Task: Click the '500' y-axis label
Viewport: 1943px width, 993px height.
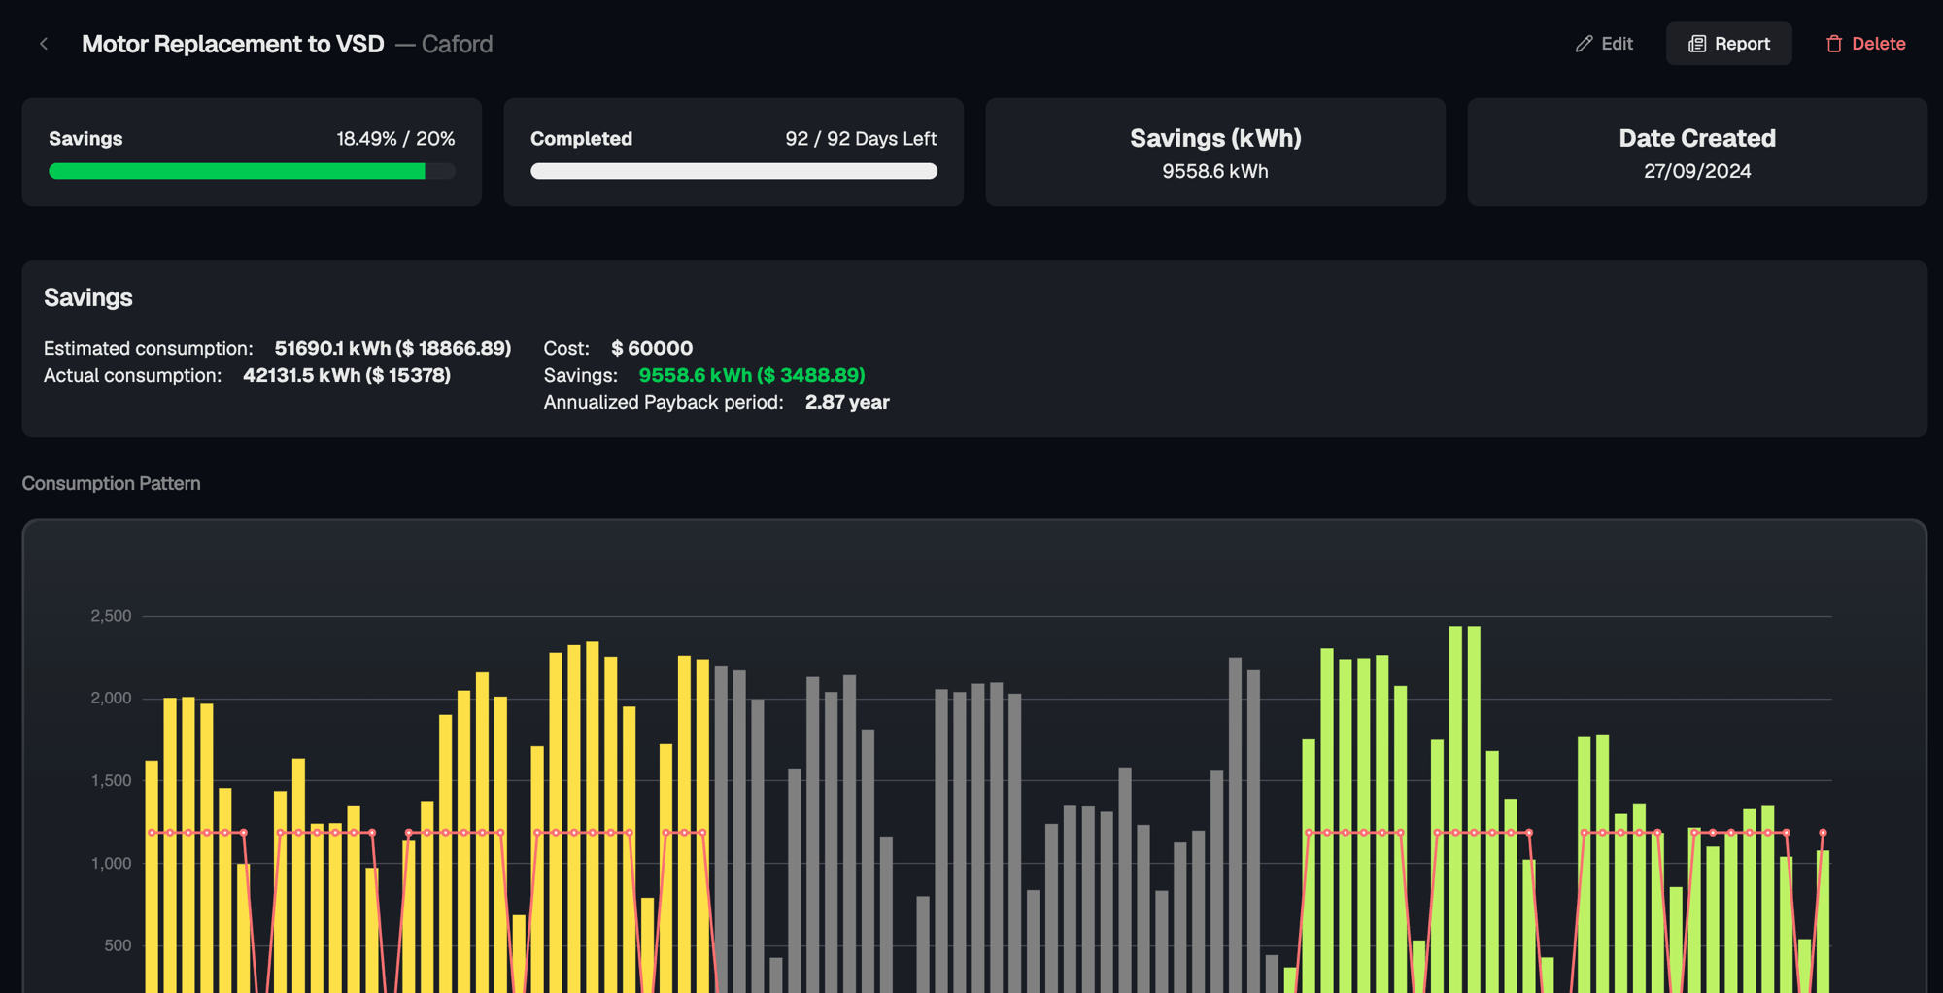Action: pyautogui.click(x=118, y=945)
